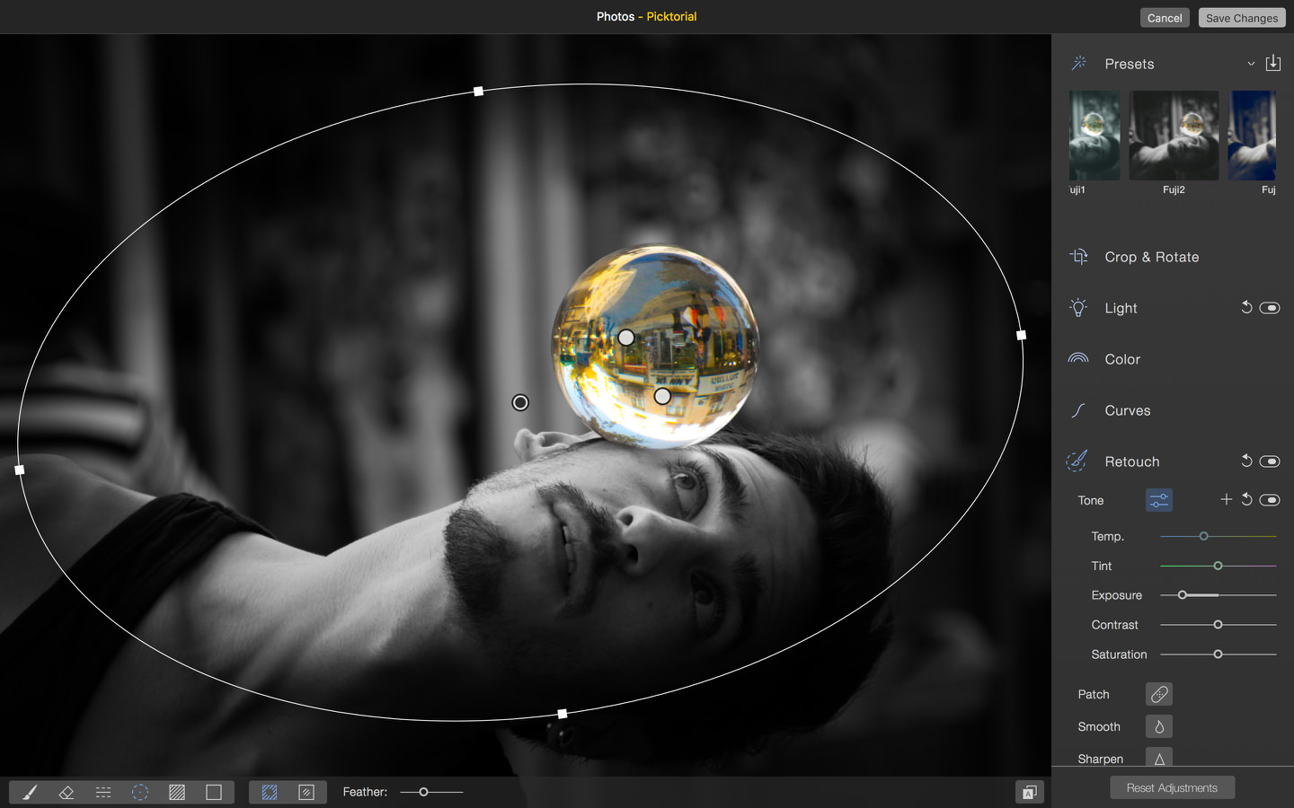
Task: Select the empty square clear tool
Action: coord(214,792)
